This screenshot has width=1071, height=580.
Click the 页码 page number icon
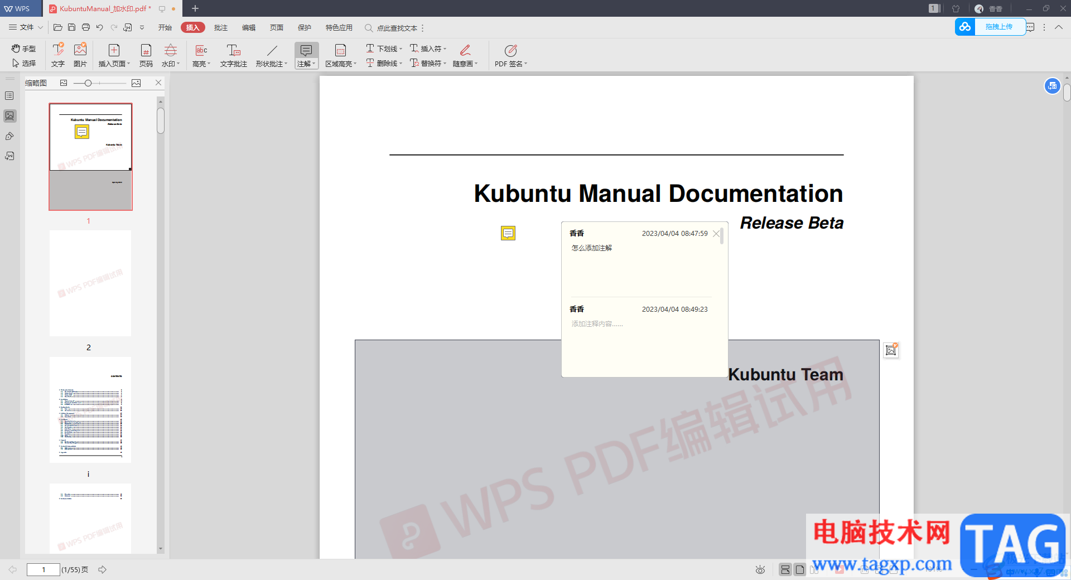(146, 55)
